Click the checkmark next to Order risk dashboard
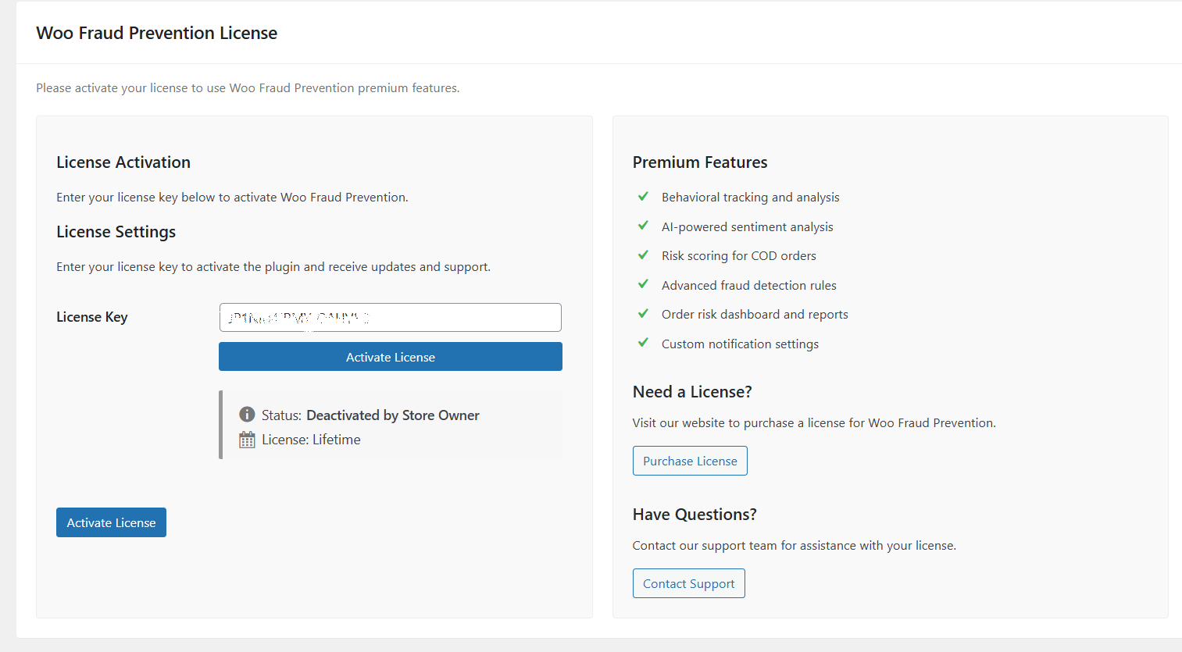 [x=642, y=313]
